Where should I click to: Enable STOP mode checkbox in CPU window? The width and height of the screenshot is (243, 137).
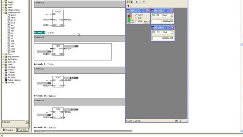136,21
